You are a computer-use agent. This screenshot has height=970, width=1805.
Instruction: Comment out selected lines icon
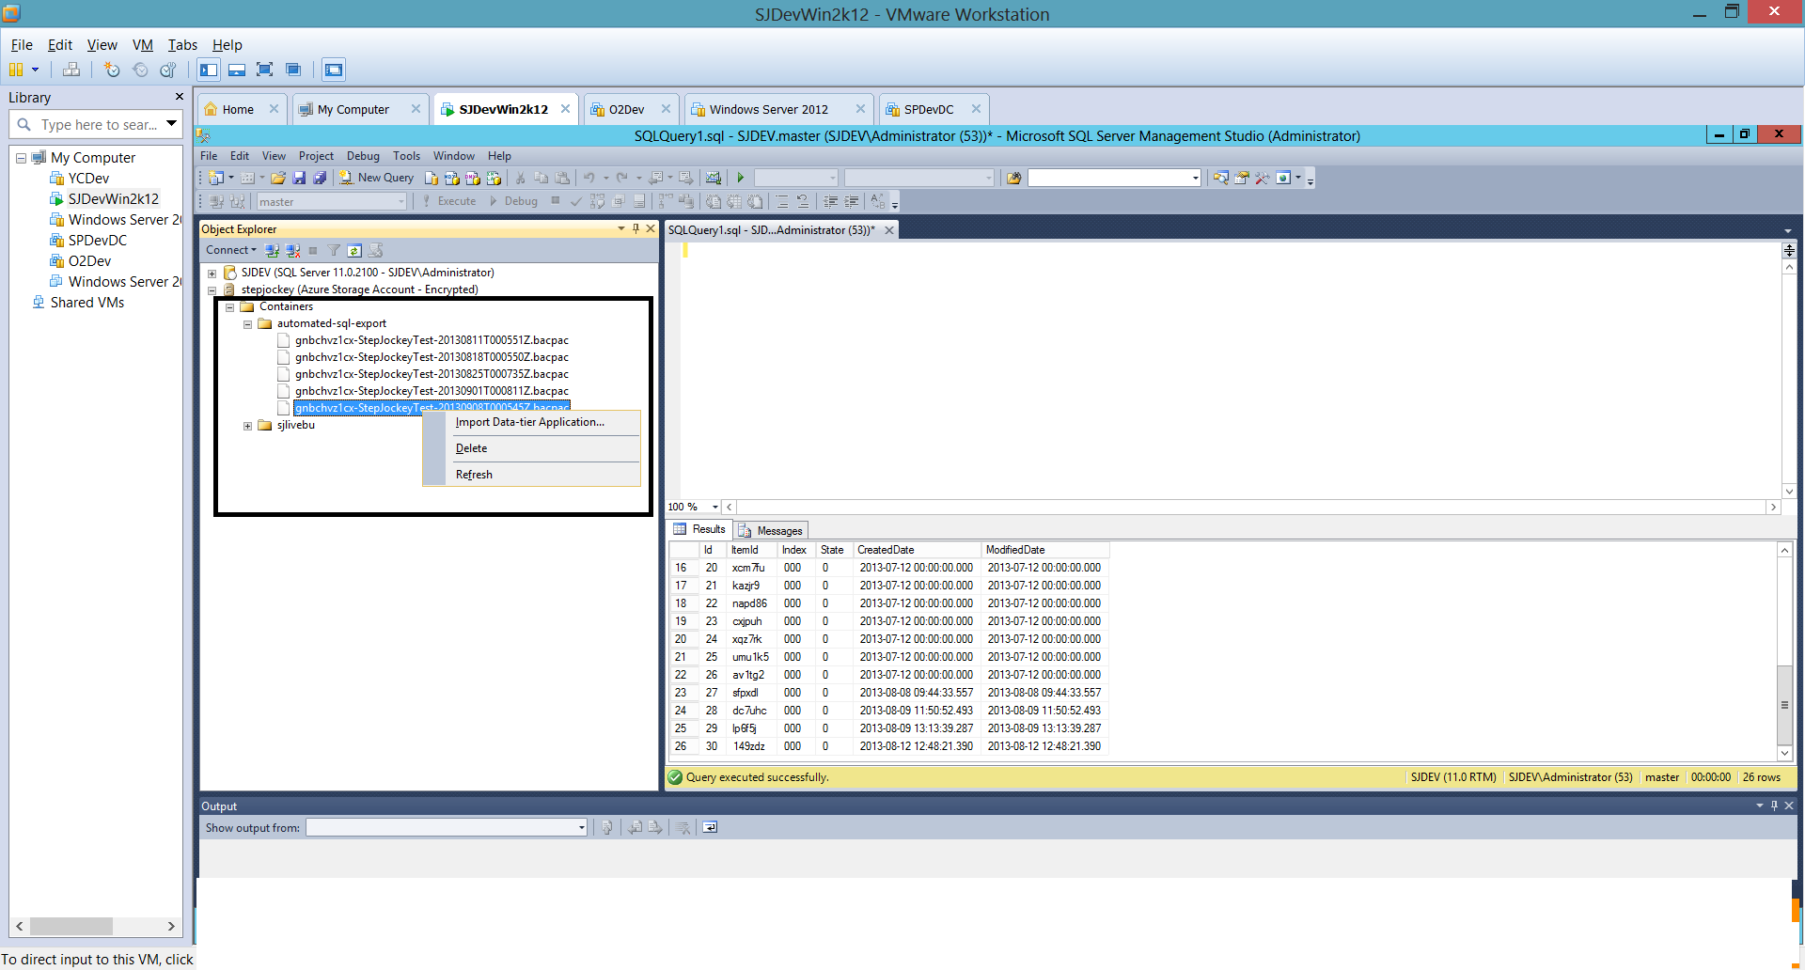(x=782, y=201)
